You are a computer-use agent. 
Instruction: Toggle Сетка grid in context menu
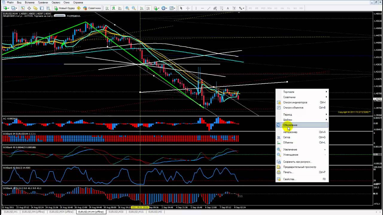click(302, 137)
